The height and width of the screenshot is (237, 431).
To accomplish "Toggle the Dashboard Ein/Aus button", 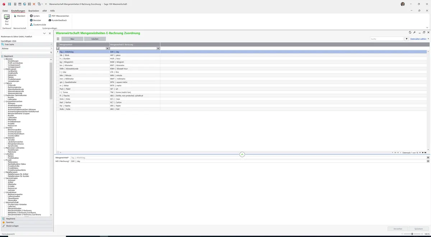I will pos(7,20).
